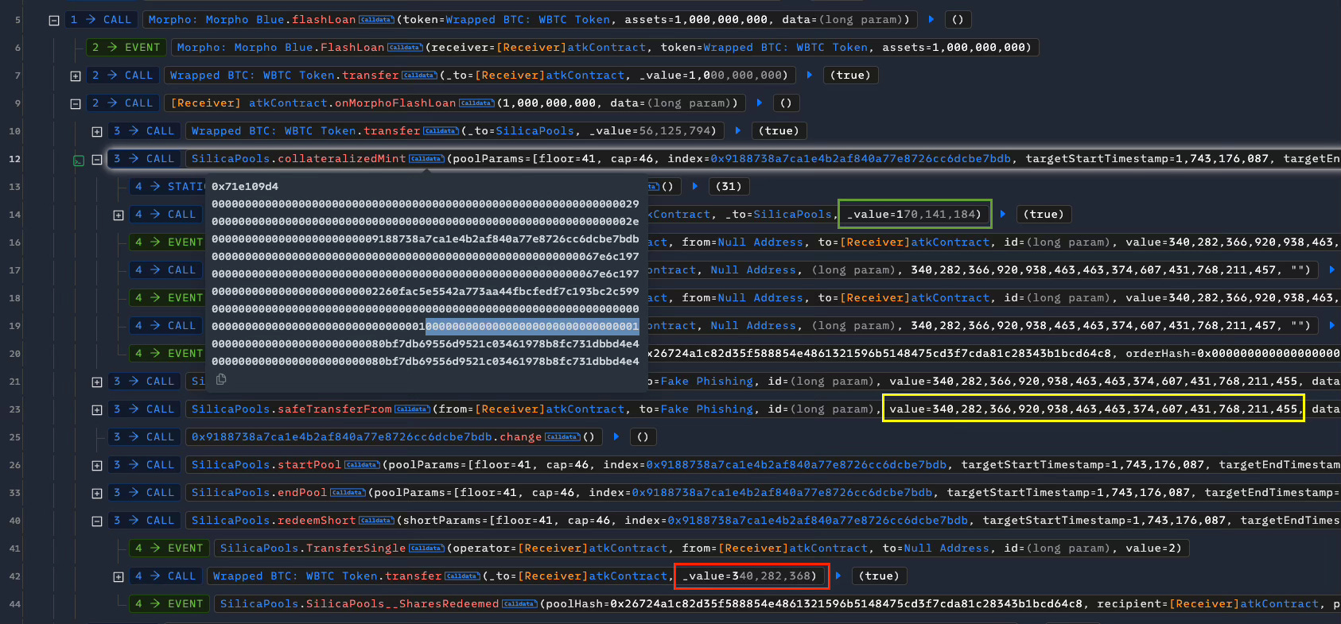The width and height of the screenshot is (1341, 624).
Task: Open the Calldata badge on line 10 transfer
Action: 441,131
